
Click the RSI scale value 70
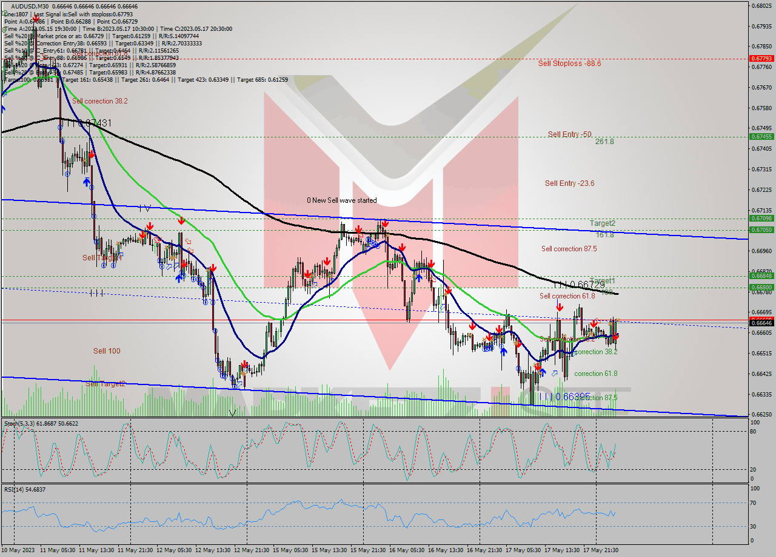tap(752, 503)
